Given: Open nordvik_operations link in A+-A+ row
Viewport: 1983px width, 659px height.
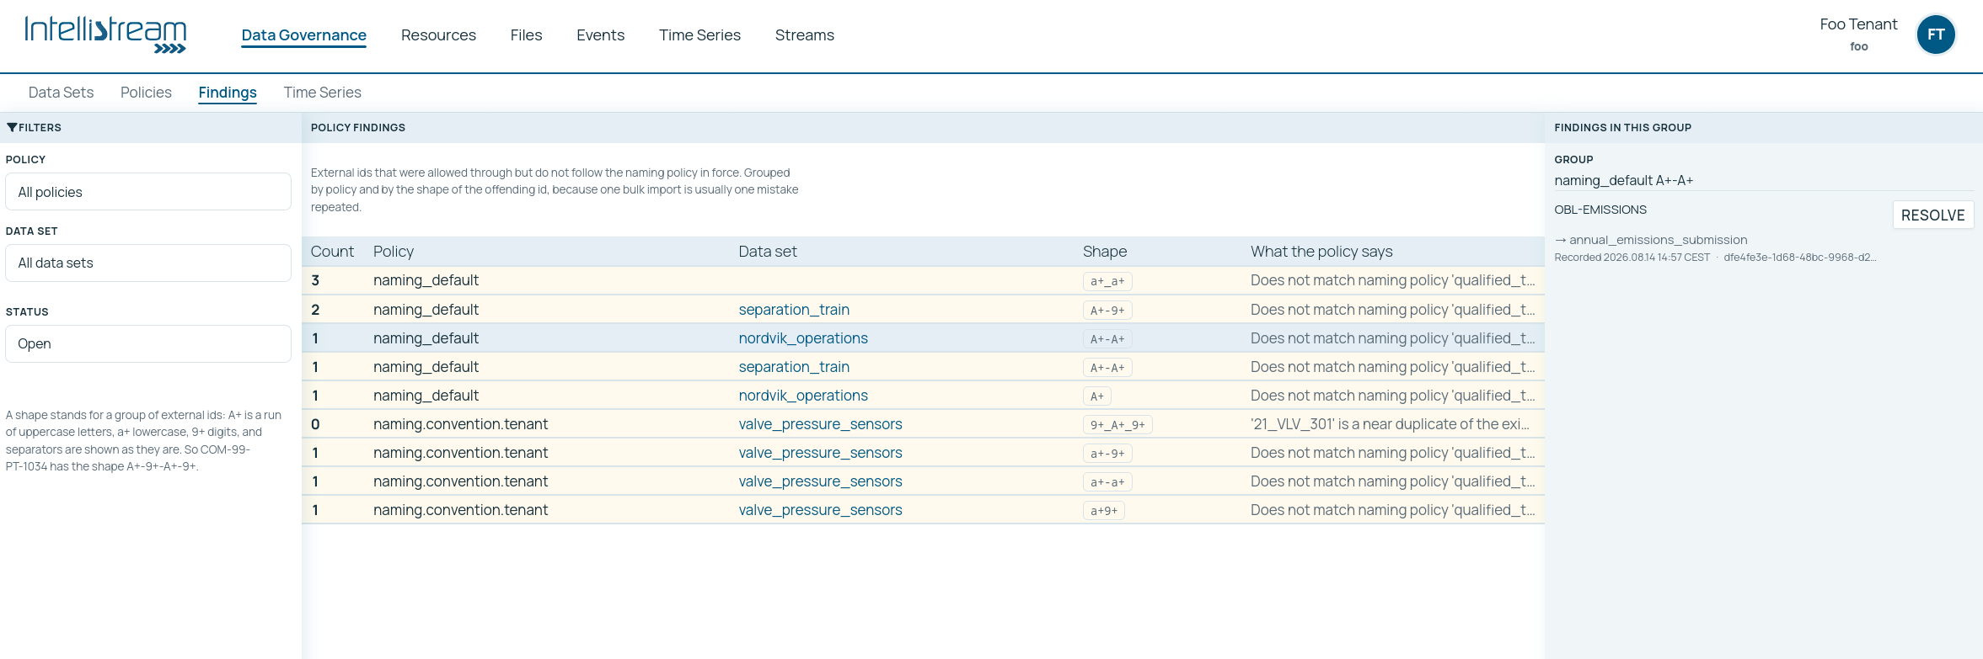Looking at the screenshot, I should coord(803,337).
